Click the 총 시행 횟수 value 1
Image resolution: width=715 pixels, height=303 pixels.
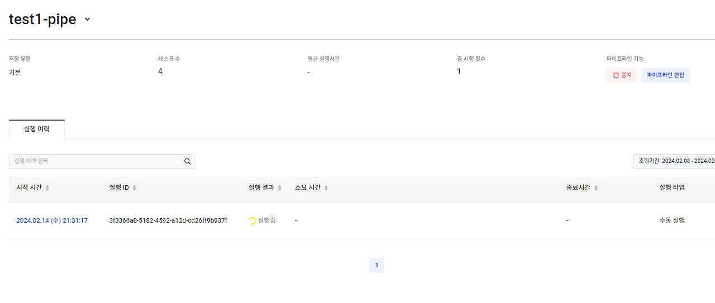pos(459,71)
